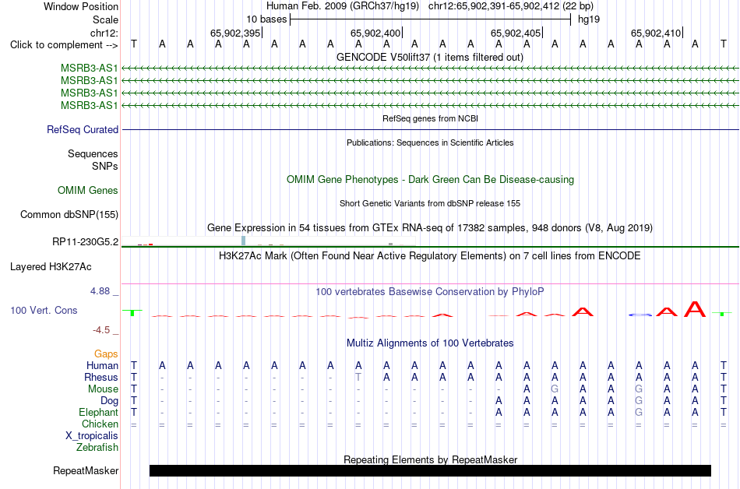Click the '10 bases' scale bar

pyautogui.click(x=430, y=19)
